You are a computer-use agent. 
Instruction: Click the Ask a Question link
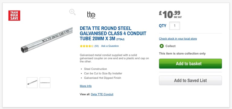click(110, 46)
